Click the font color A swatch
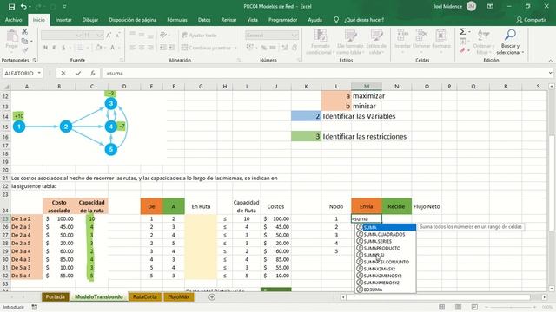The width and height of the screenshot is (556, 312). [112, 48]
